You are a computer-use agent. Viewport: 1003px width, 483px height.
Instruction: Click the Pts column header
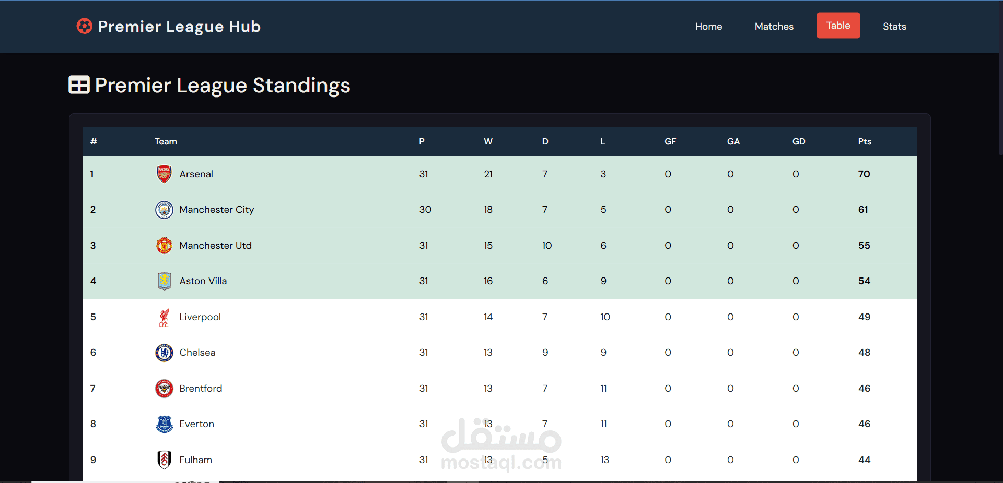coord(865,141)
